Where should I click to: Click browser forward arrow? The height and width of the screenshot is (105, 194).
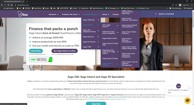coord(5,5)
